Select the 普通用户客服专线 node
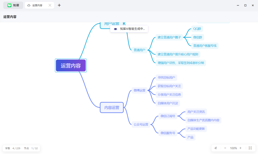 [205, 46]
